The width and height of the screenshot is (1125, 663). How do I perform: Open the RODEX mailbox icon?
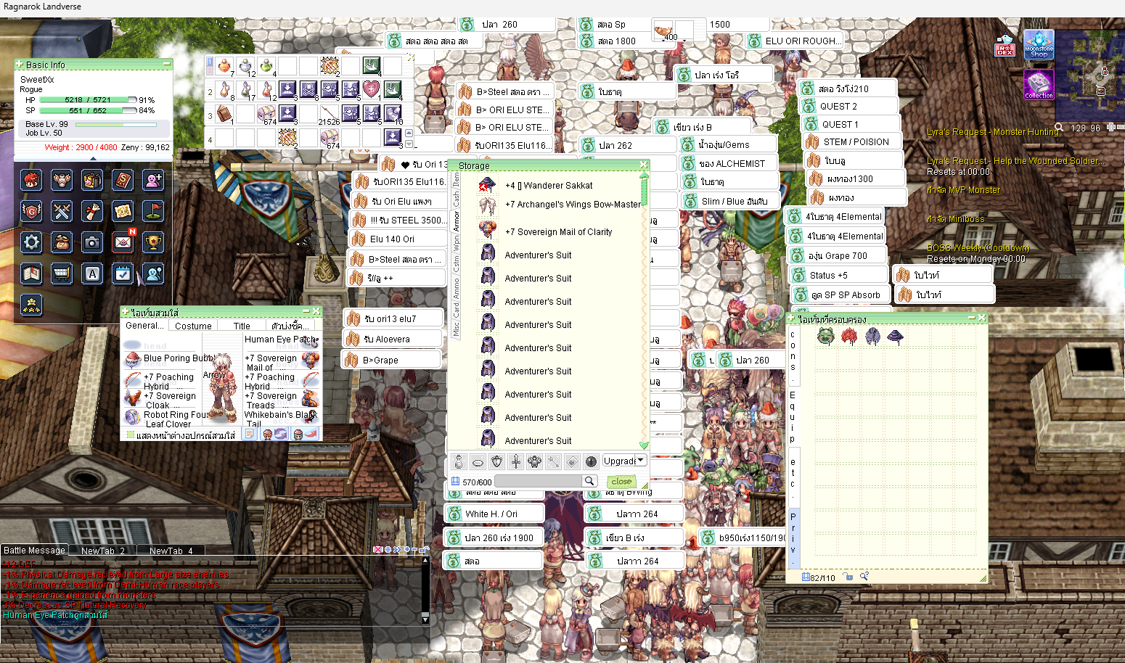pos(1005,45)
